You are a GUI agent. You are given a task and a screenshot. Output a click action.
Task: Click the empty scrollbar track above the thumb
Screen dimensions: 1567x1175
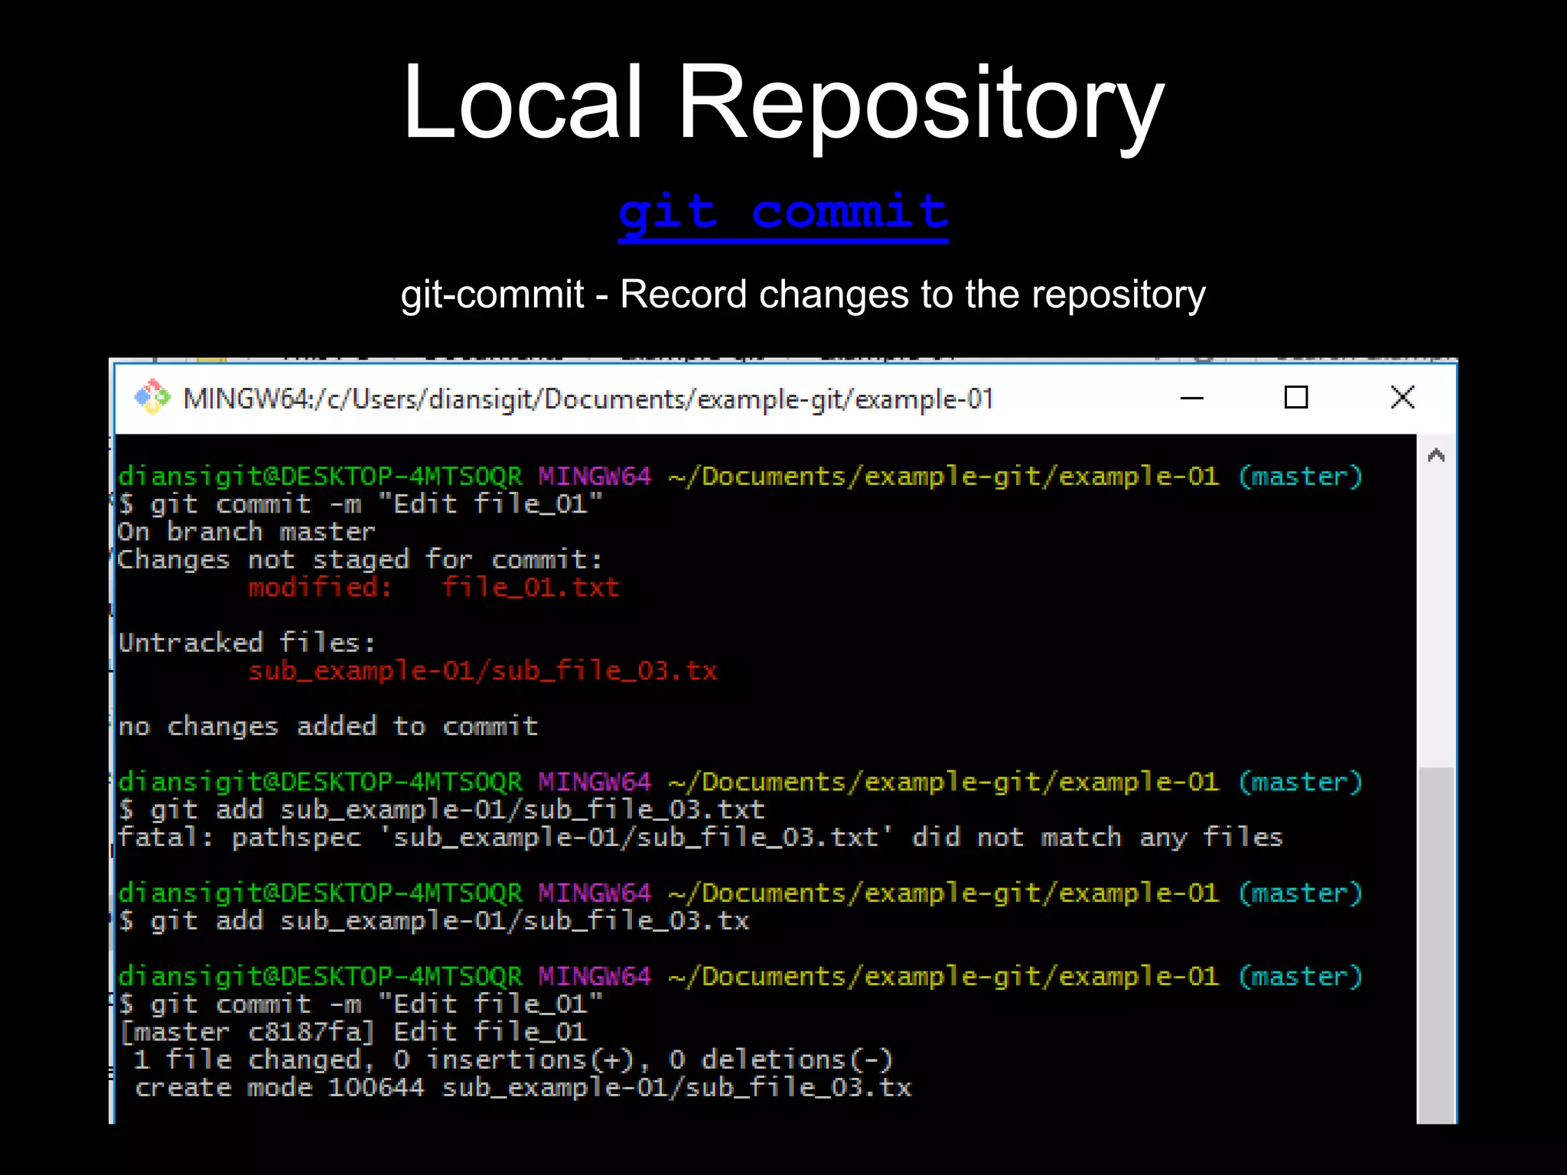[1435, 612]
